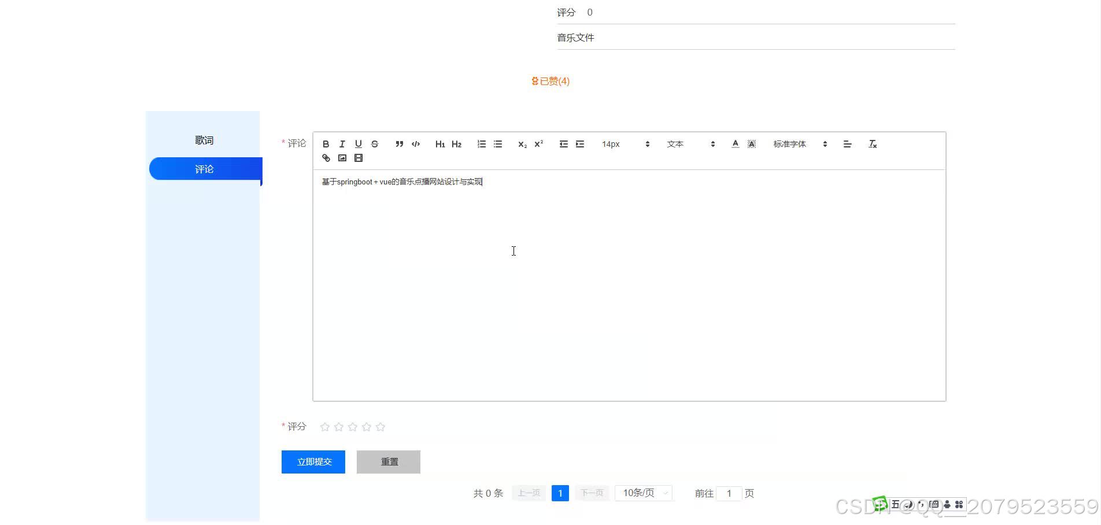Click the 已赞(4) like button
The height and width of the screenshot is (525, 1101).
pyautogui.click(x=550, y=81)
